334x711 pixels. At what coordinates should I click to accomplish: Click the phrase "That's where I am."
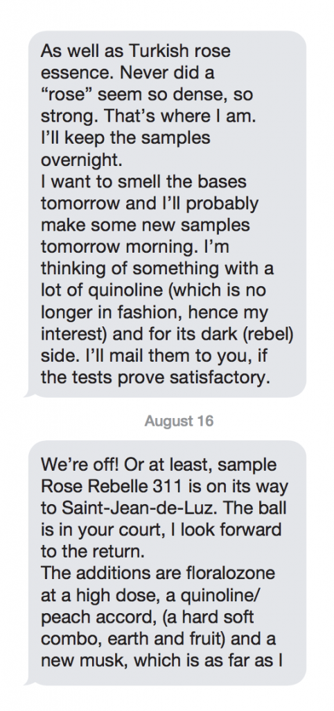click(x=181, y=116)
